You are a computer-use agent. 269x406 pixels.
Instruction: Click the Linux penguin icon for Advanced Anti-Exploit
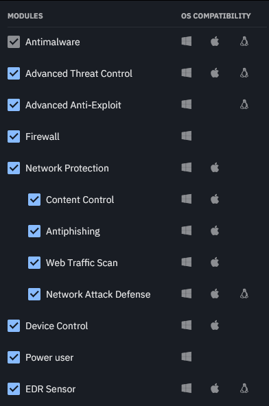coord(244,104)
